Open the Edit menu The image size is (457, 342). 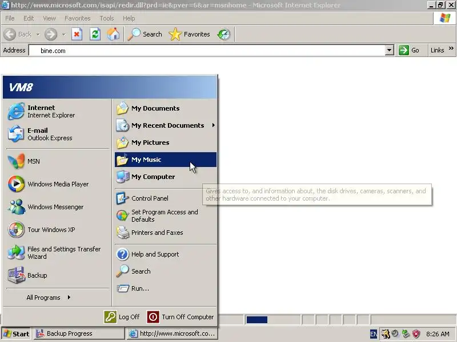tap(29, 18)
